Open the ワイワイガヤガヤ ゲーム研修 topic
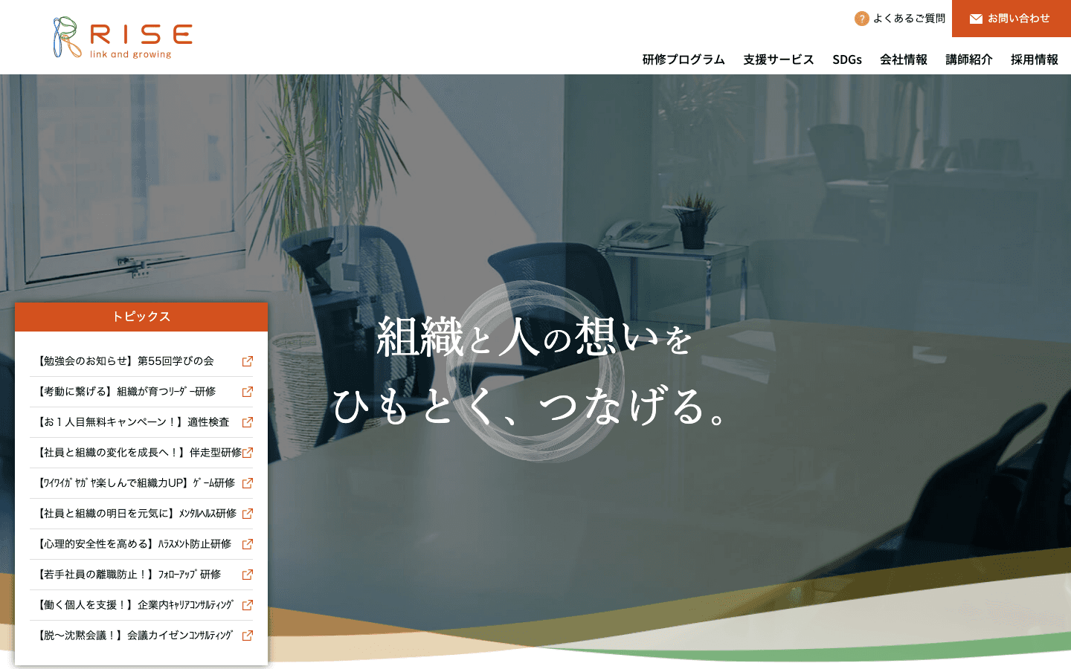The width and height of the screenshot is (1071, 669). pyautogui.click(x=141, y=483)
